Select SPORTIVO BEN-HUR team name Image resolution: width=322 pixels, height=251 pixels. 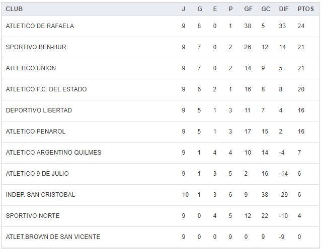[36, 47]
